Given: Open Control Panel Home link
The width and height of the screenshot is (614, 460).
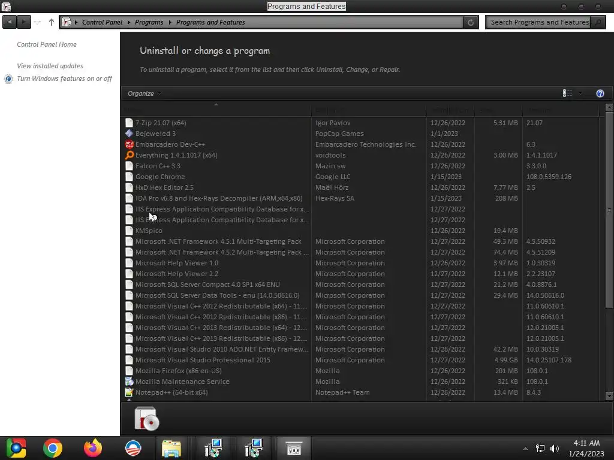Looking at the screenshot, I should [47, 44].
